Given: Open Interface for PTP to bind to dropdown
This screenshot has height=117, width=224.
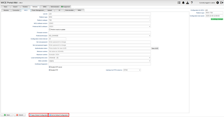Looking at the screenshot, I should [x=132, y=70].
